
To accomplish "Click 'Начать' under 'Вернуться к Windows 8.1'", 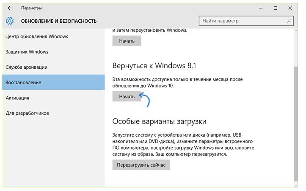I will [x=127, y=96].
